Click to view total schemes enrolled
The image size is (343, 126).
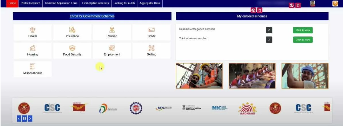pyautogui.click(x=303, y=40)
